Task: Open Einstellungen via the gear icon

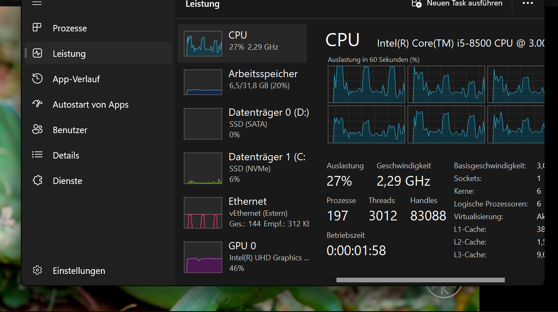Action: (x=37, y=270)
